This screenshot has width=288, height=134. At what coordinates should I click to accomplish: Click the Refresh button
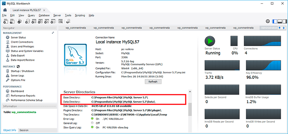pos(153,82)
